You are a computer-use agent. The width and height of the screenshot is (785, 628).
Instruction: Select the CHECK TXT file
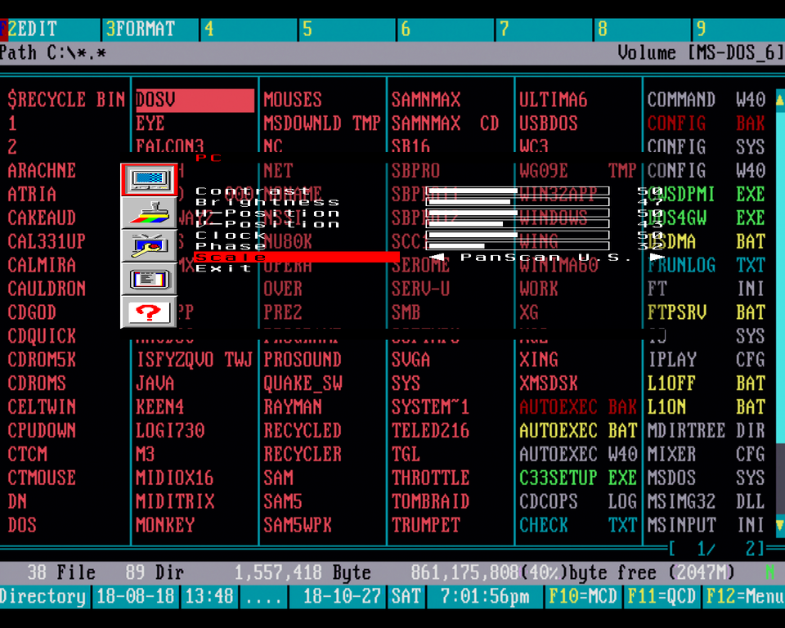coord(578,525)
